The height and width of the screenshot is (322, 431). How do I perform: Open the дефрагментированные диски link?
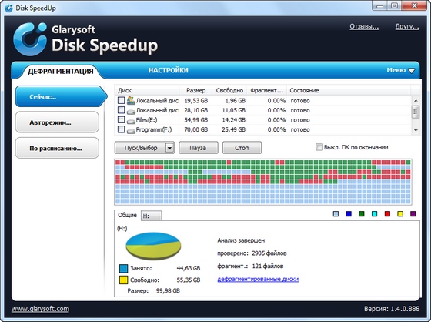pos(258,279)
